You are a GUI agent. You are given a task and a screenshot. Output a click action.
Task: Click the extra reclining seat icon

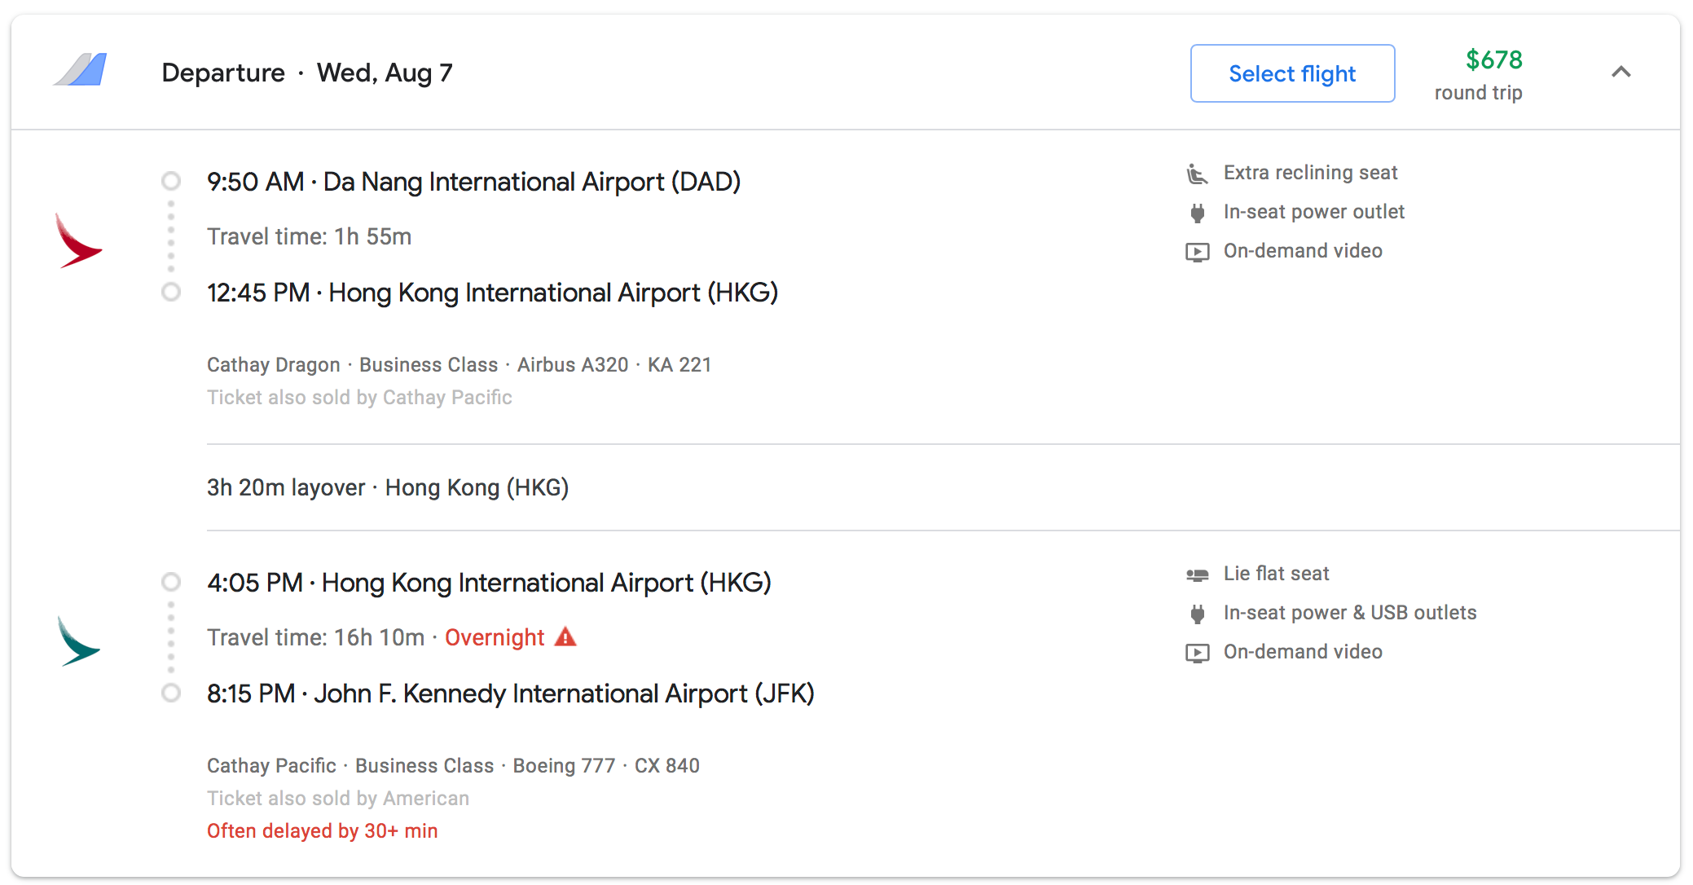pos(1196,174)
